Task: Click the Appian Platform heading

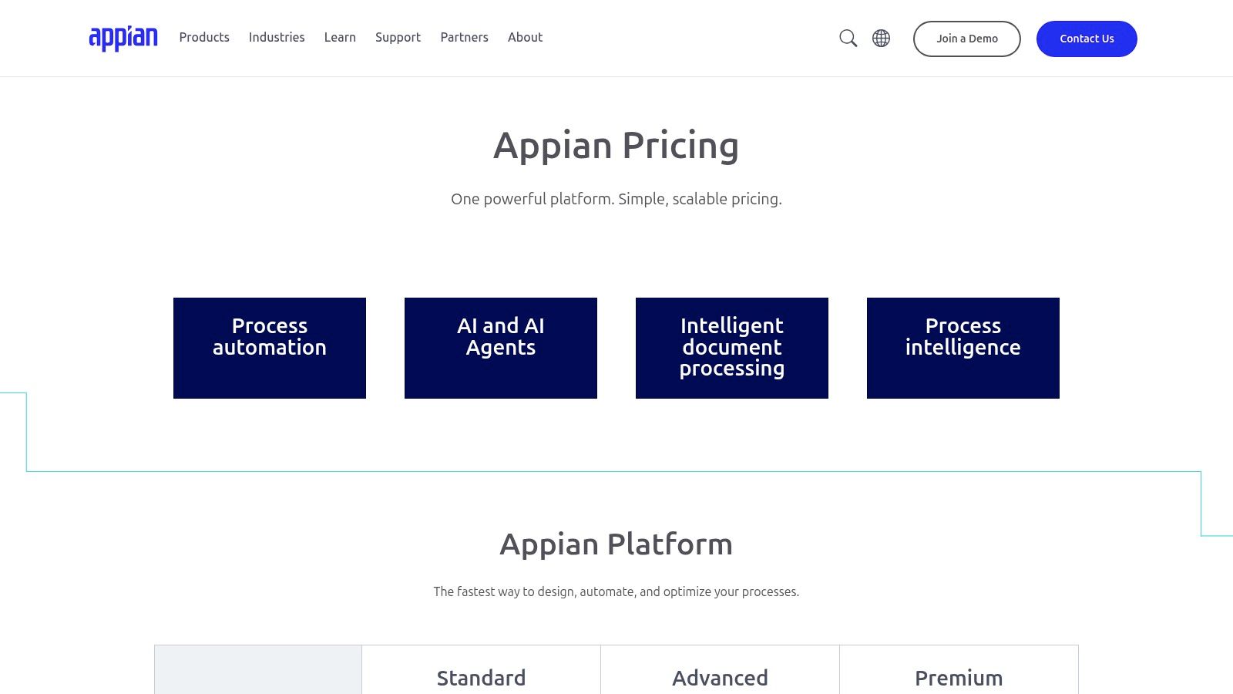Action: [x=616, y=544]
